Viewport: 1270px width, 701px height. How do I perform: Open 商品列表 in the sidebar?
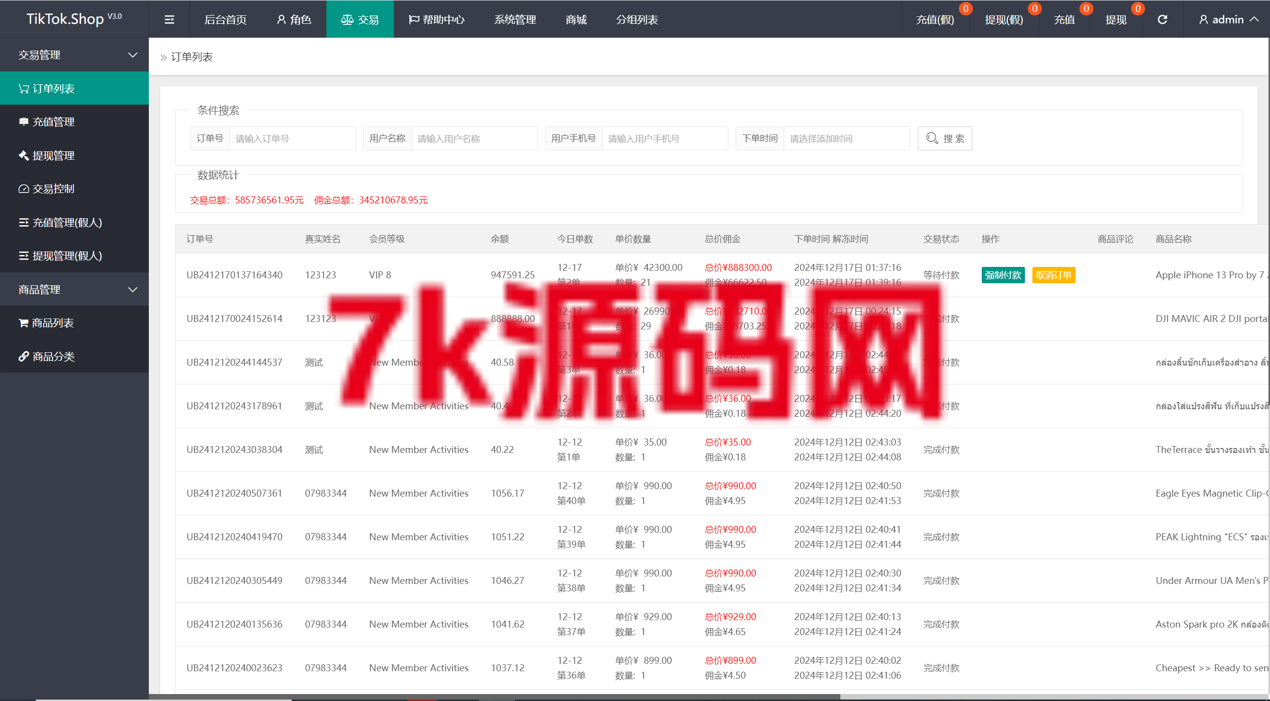pyautogui.click(x=74, y=323)
